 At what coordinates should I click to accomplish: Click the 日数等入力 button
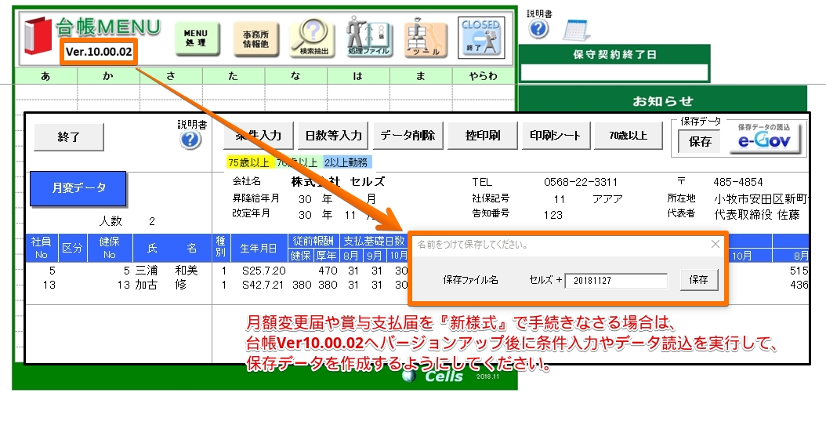(x=333, y=136)
